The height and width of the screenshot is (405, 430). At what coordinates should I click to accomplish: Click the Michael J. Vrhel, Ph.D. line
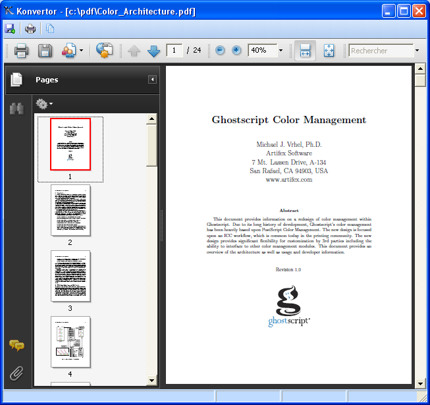coord(289,144)
